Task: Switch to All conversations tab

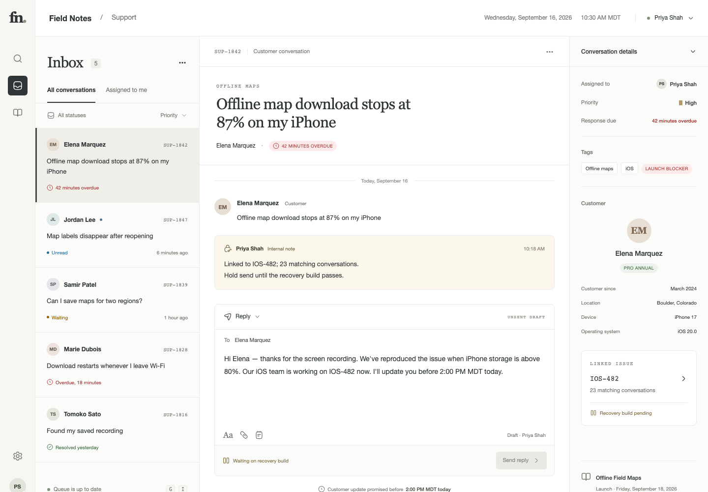Action: 71,90
